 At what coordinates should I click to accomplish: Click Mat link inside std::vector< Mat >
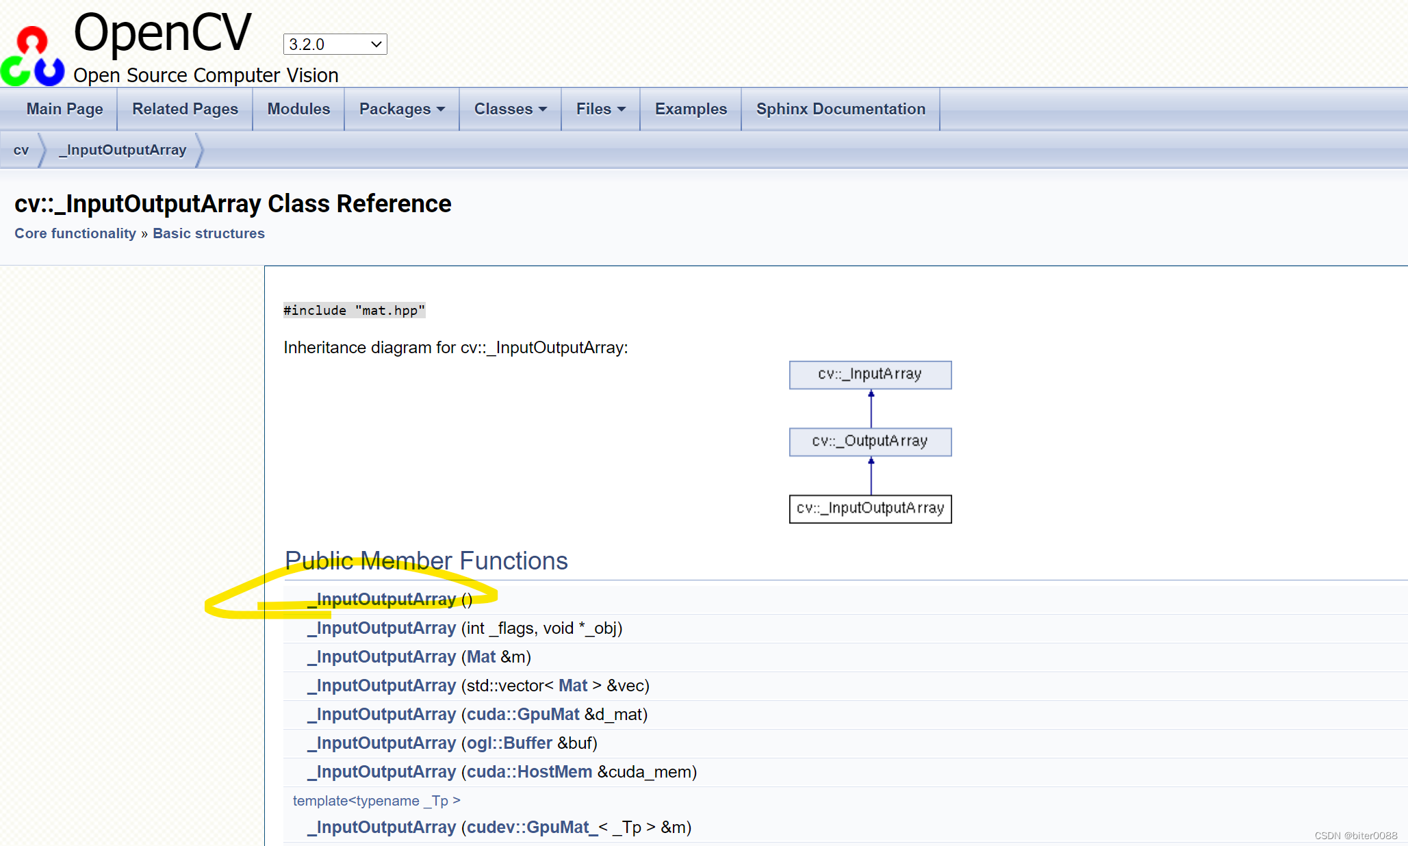[573, 686]
